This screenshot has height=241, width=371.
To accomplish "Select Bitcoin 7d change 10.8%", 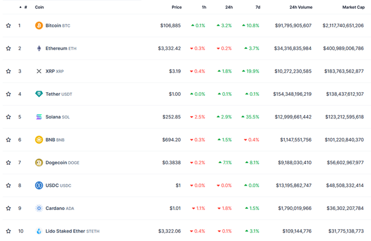I will point(250,26).
